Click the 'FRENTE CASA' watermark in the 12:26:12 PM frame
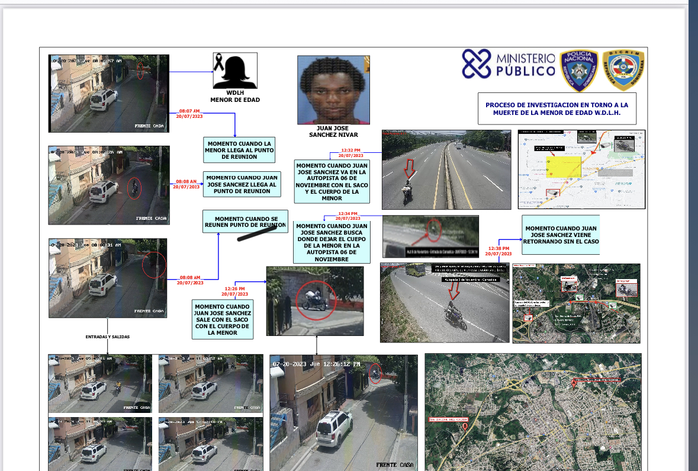Viewport: 698px width, 471px height. (x=394, y=464)
